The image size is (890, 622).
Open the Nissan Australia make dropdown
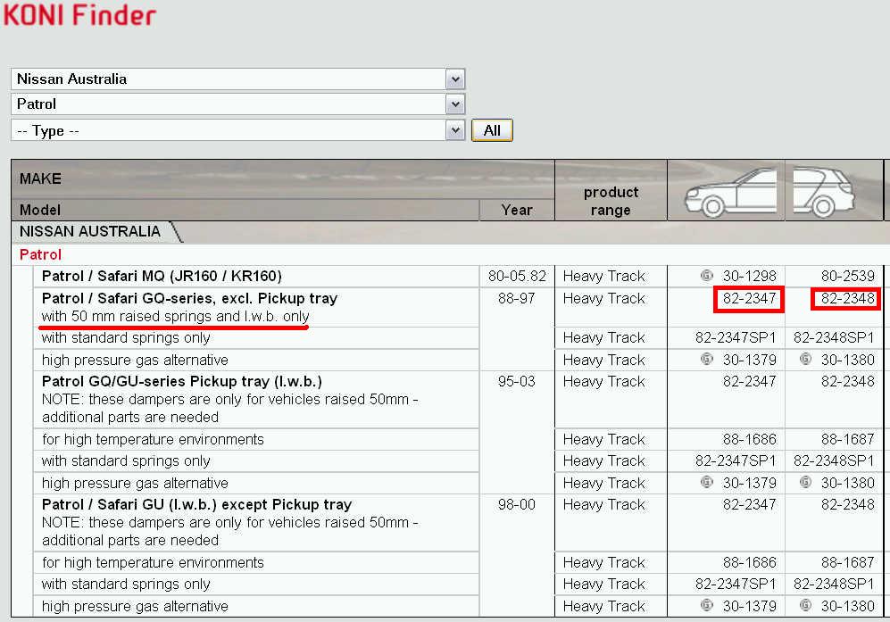[x=237, y=79]
